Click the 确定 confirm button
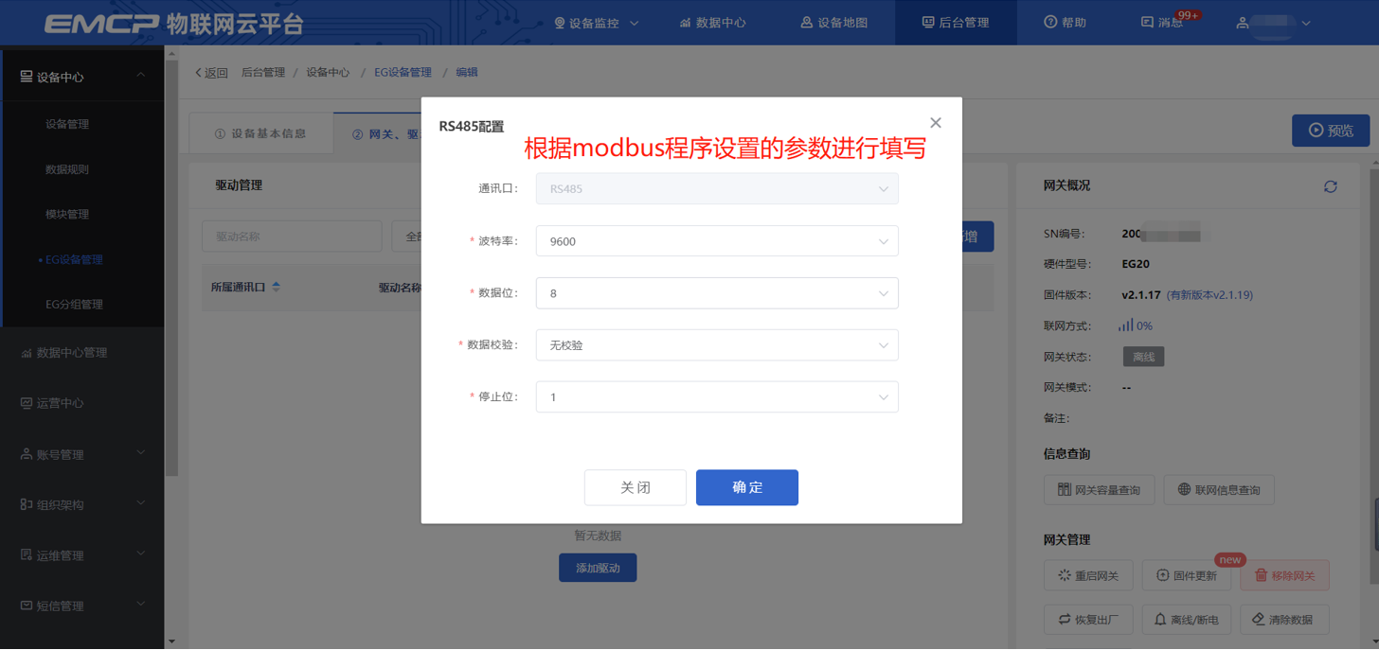1379x650 pixels. click(x=747, y=487)
